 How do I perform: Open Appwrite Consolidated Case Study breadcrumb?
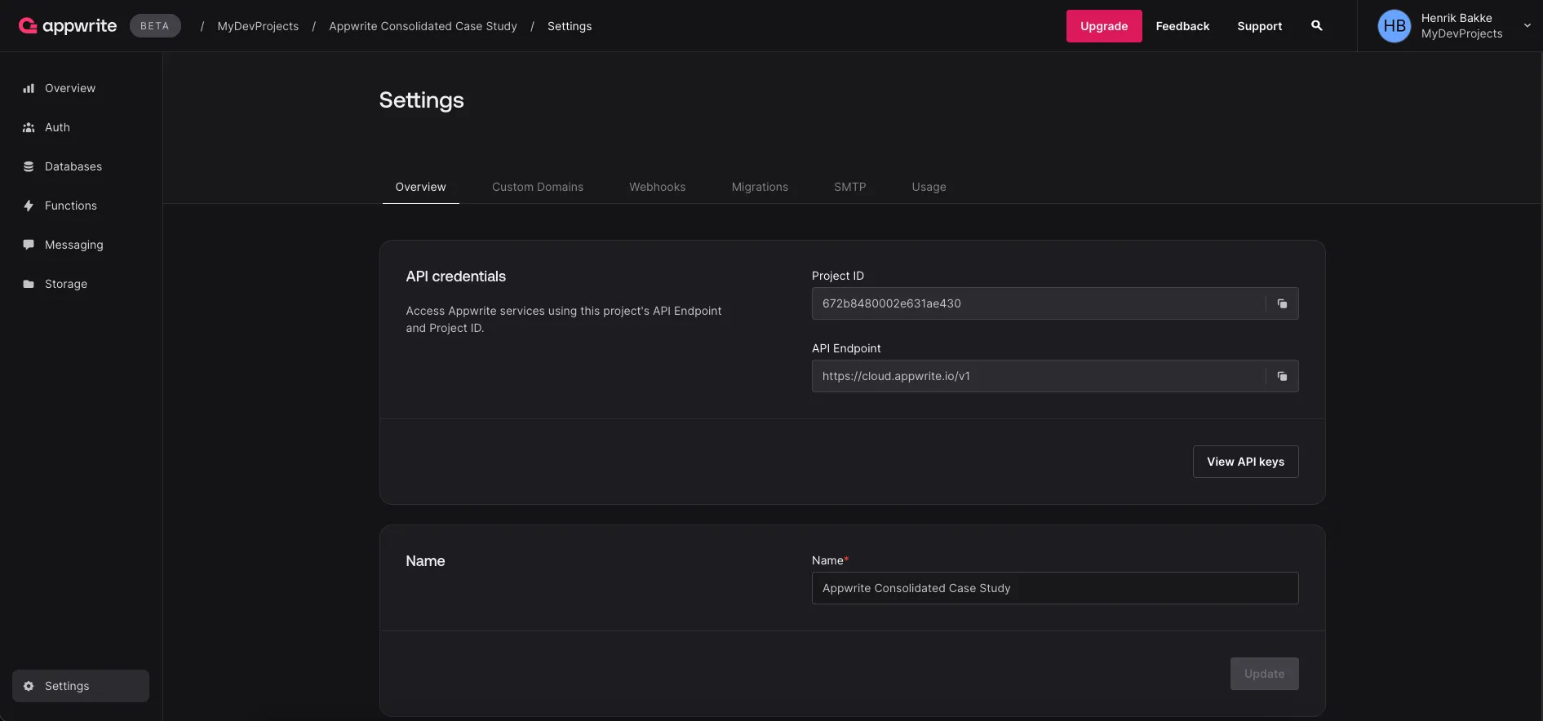pos(423,26)
